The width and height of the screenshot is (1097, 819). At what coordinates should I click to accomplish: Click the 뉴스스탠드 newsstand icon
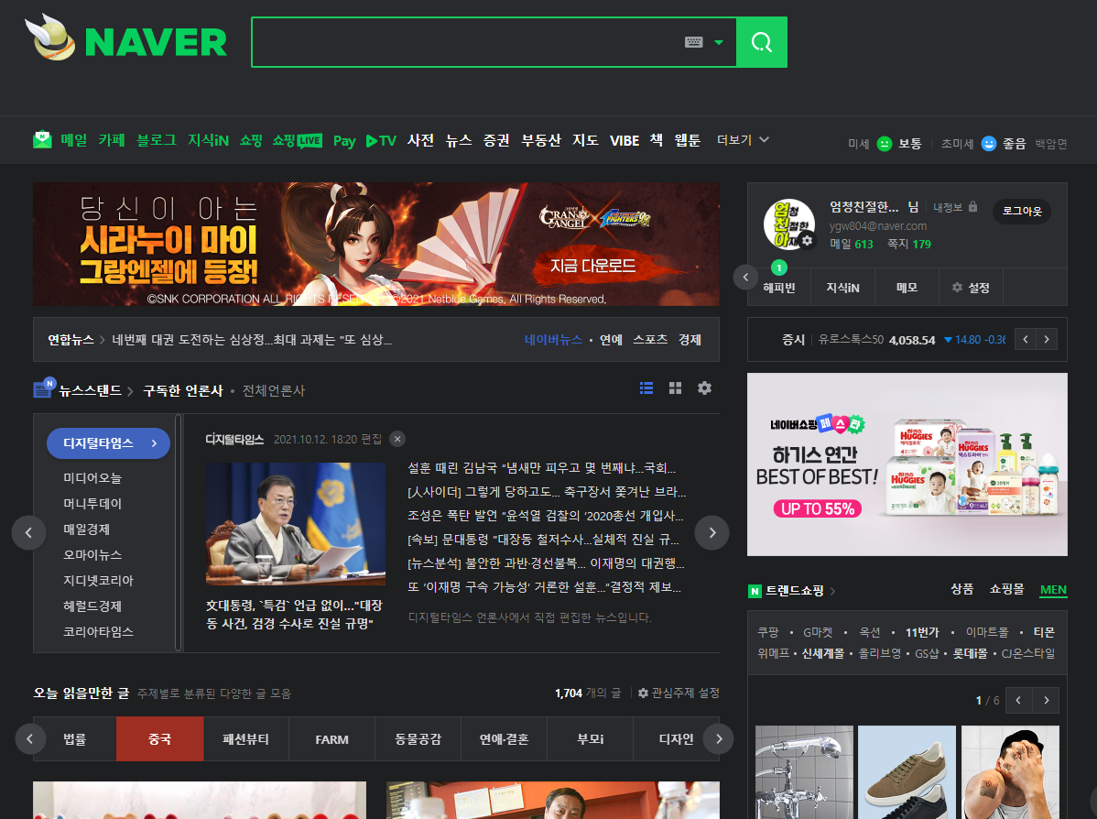43,388
